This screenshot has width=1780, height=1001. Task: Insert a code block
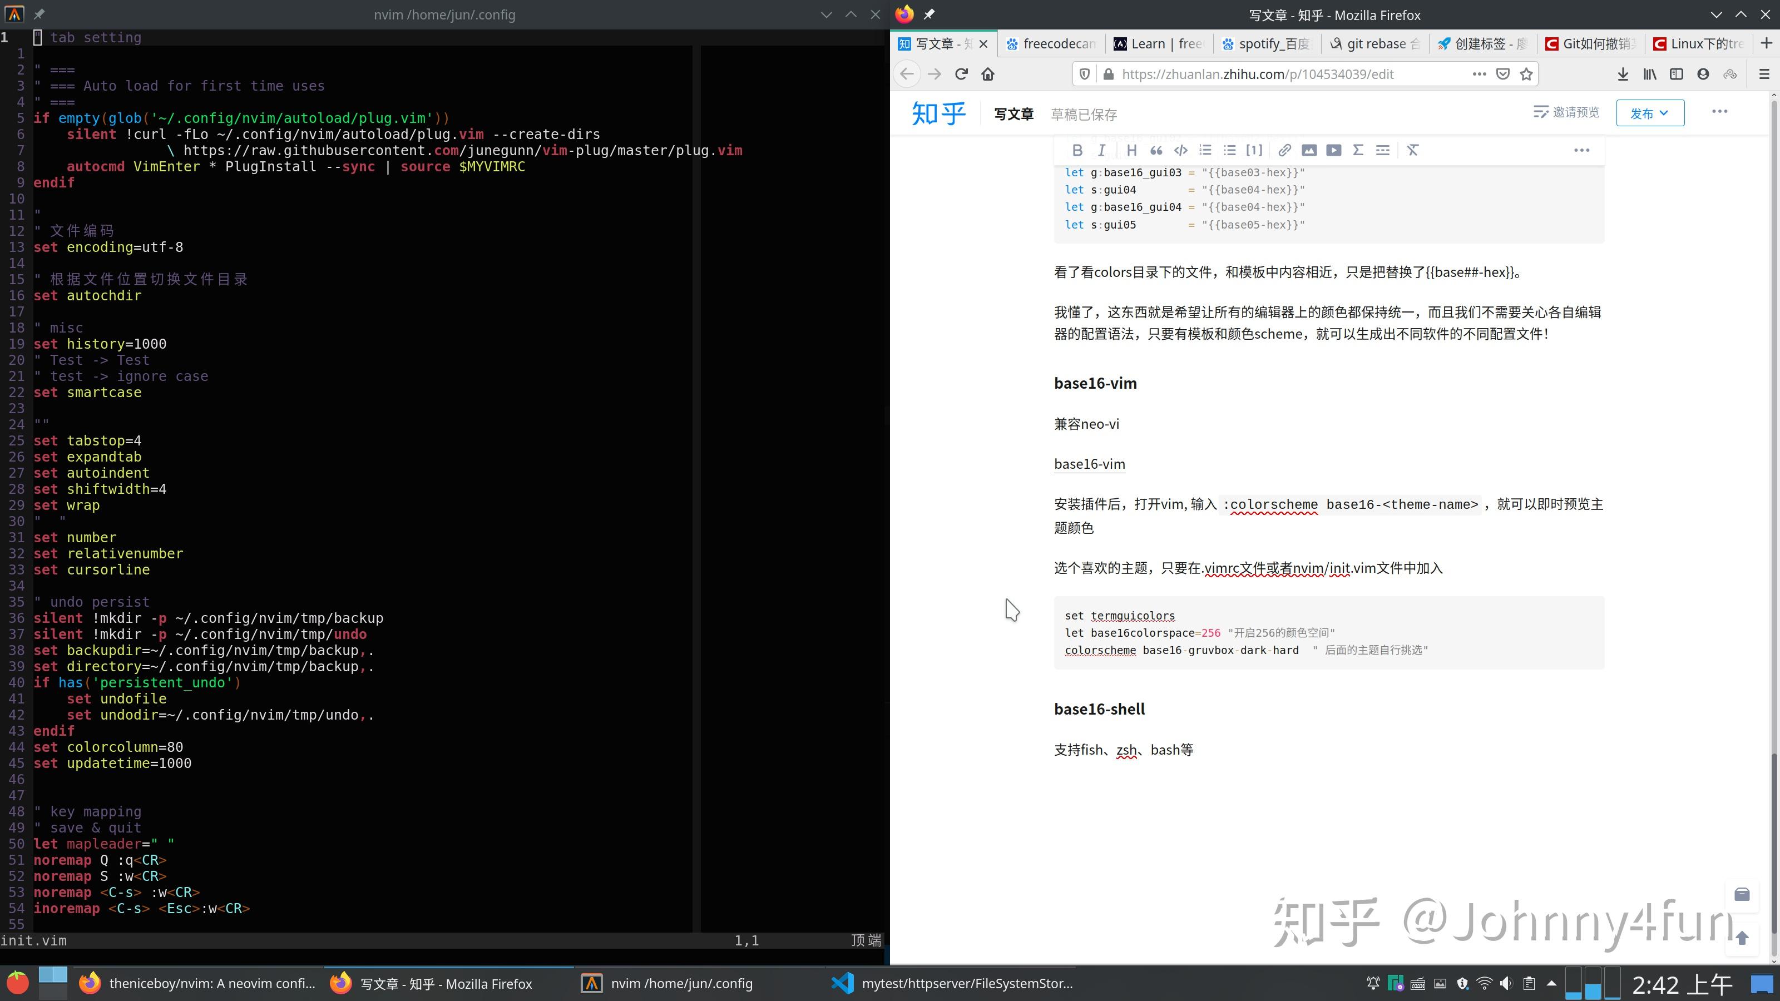[1180, 150]
